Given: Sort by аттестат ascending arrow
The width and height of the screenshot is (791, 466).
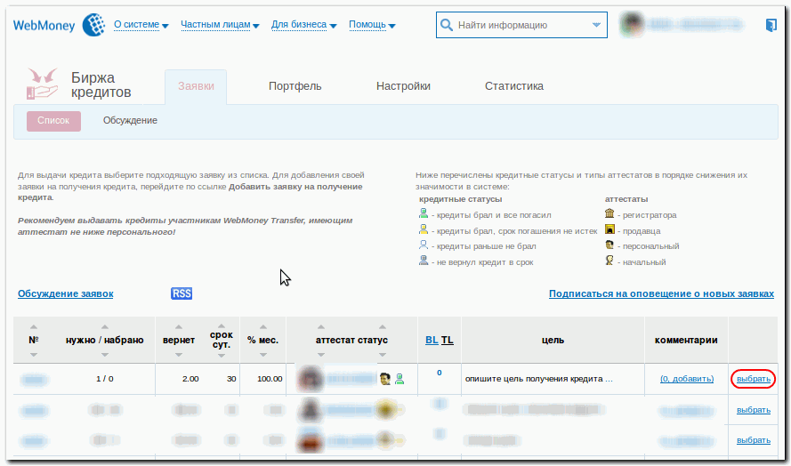Looking at the screenshot, I should point(321,326).
